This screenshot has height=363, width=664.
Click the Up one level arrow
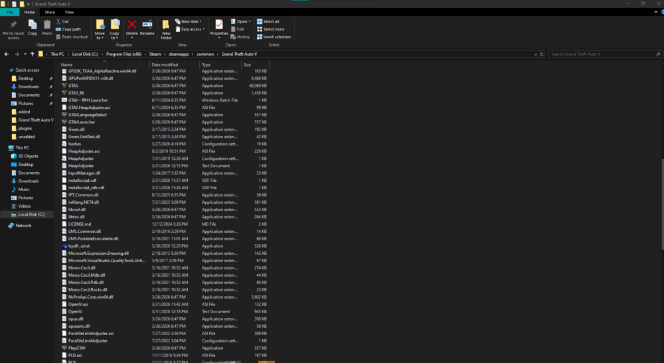click(x=32, y=54)
